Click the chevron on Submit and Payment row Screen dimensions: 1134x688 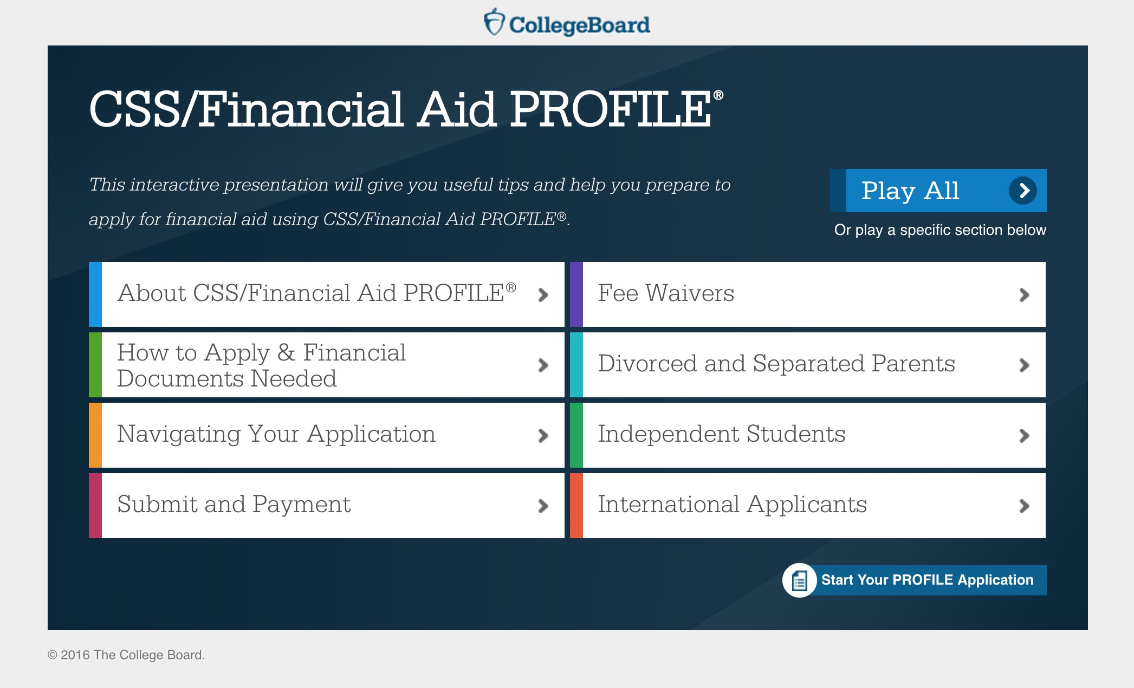[543, 506]
